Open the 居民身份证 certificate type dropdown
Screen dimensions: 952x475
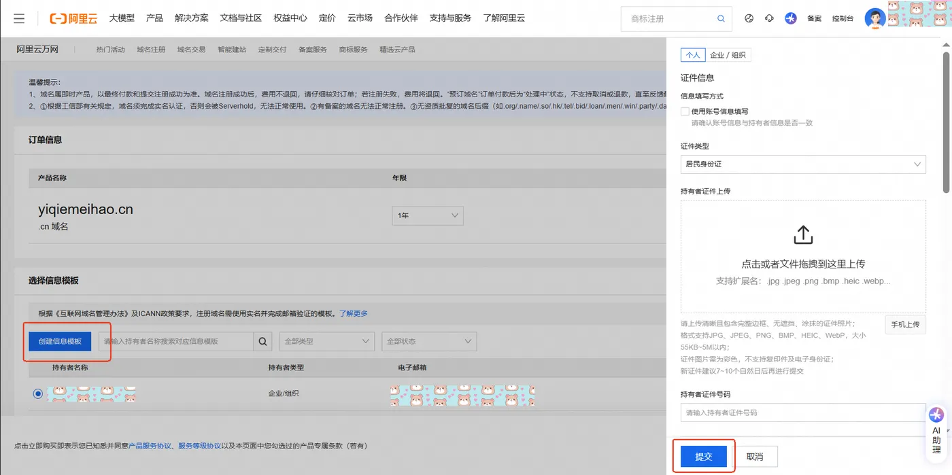(803, 164)
